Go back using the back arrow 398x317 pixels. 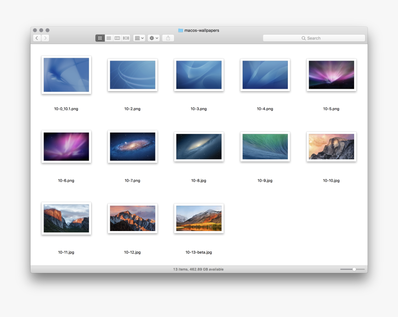(37, 38)
